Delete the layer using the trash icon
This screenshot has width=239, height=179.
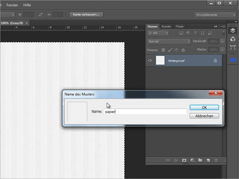[216, 160]
